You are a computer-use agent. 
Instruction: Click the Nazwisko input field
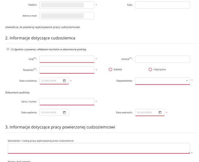point(67,70)
